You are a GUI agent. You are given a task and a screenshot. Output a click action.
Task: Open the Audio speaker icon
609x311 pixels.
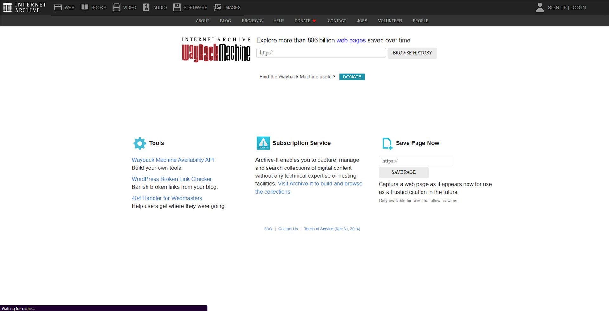(146, 7)
